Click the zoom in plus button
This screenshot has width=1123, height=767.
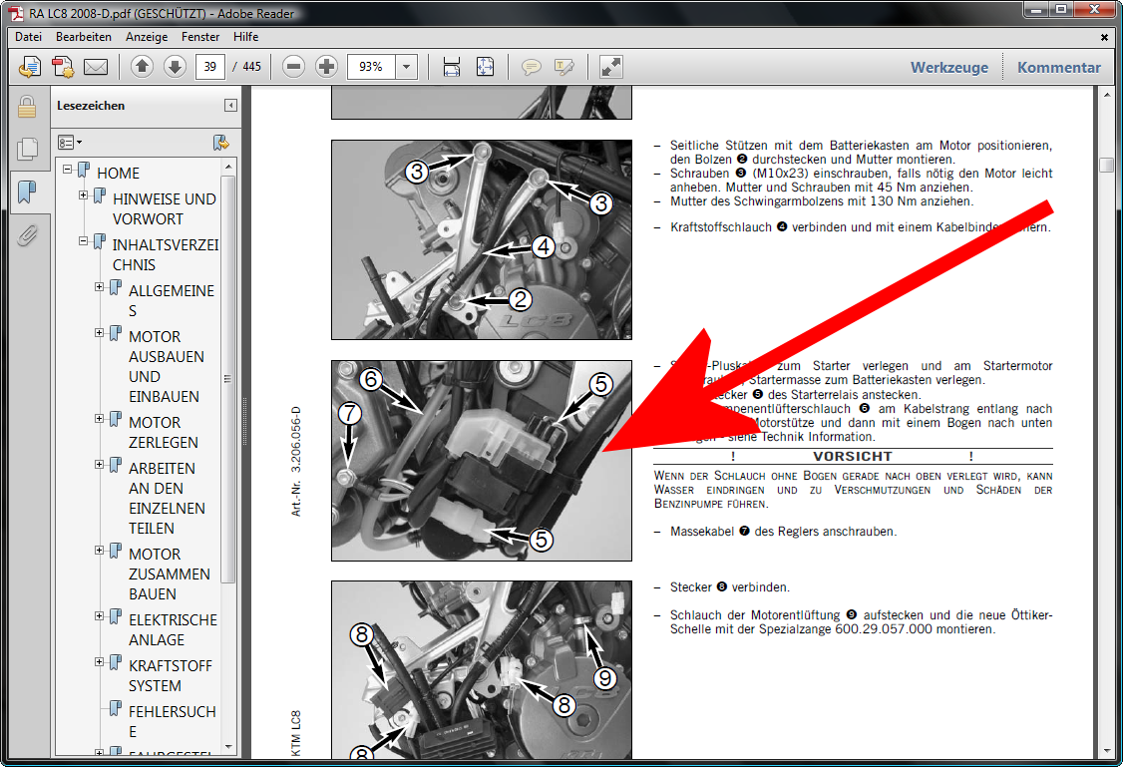click(326, 67)
